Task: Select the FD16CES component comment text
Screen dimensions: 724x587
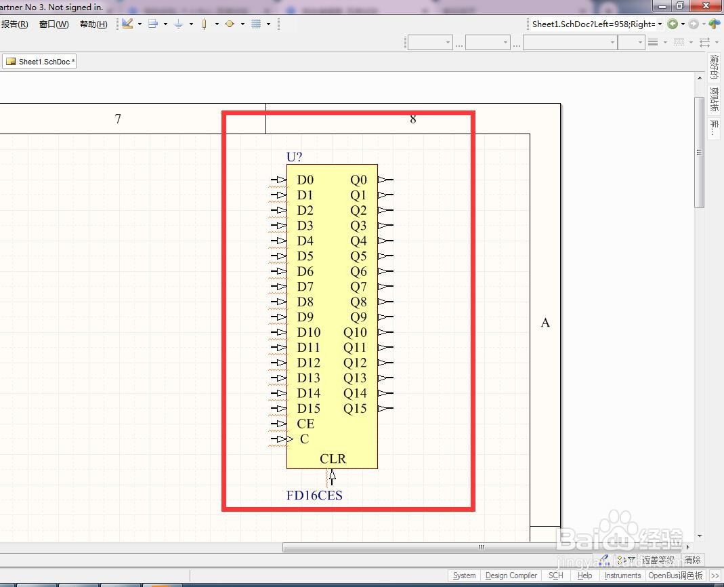Action: click(314, 495)
